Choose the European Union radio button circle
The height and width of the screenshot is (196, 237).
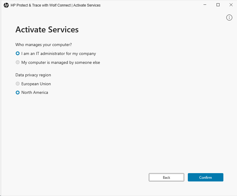tap(18, 84)
